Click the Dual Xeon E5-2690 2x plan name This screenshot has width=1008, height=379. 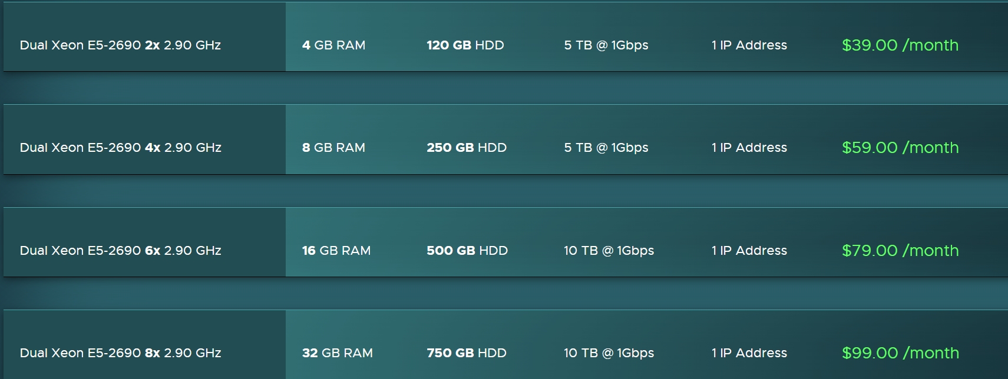120,45
